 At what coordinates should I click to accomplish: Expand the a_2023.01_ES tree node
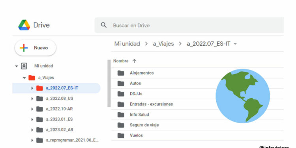(32, 120)
